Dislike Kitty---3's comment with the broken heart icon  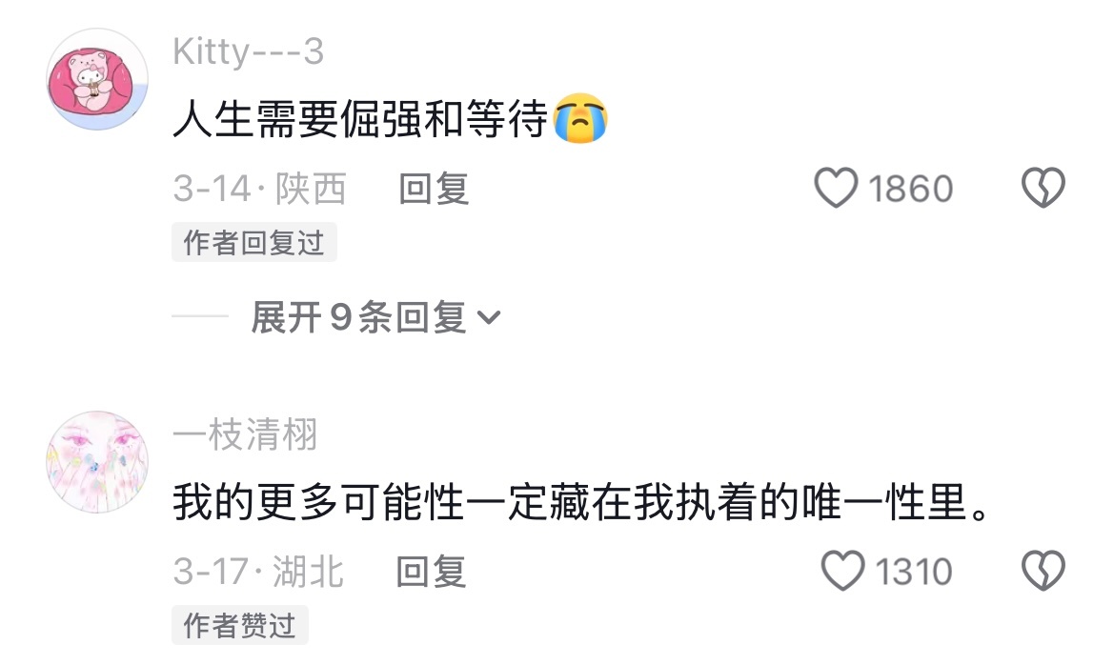(1043, 188)
